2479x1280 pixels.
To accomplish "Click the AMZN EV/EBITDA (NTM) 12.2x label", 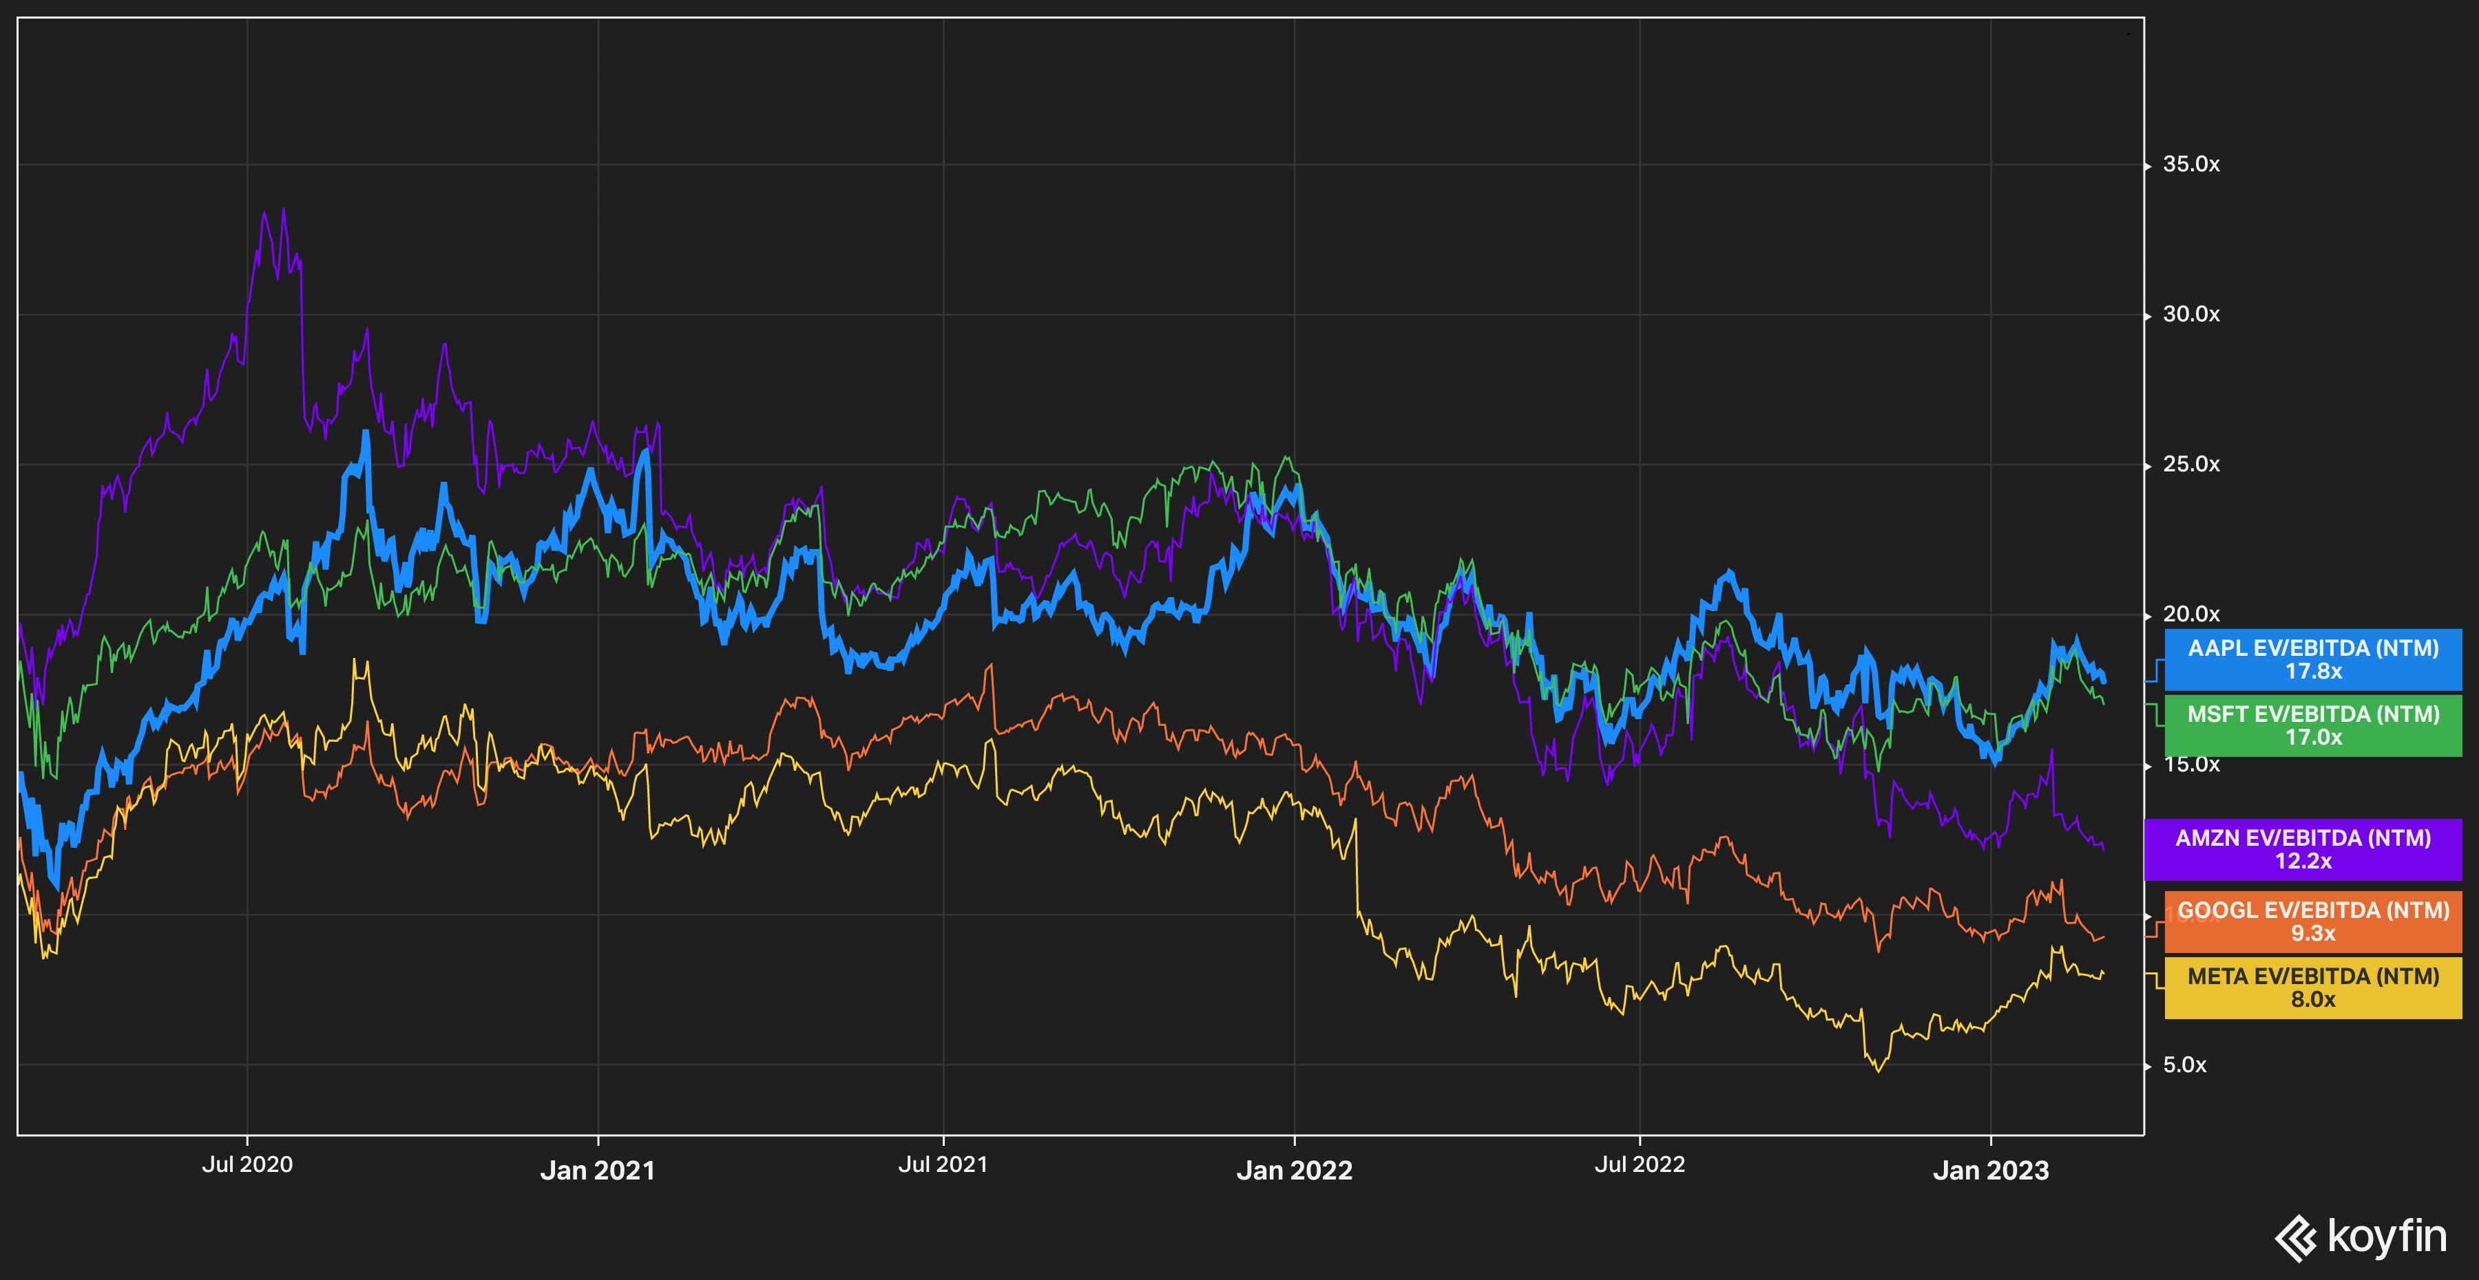I will (x=2303, y=849).
